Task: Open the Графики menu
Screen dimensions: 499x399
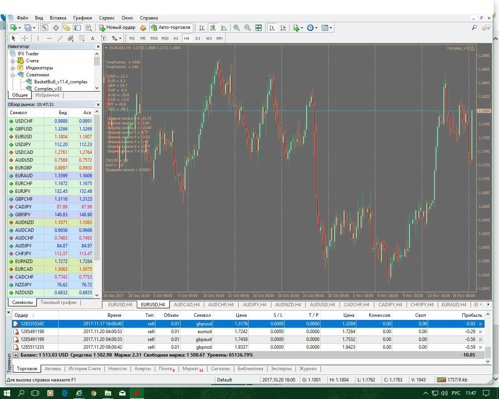Action: click(82, 18)
